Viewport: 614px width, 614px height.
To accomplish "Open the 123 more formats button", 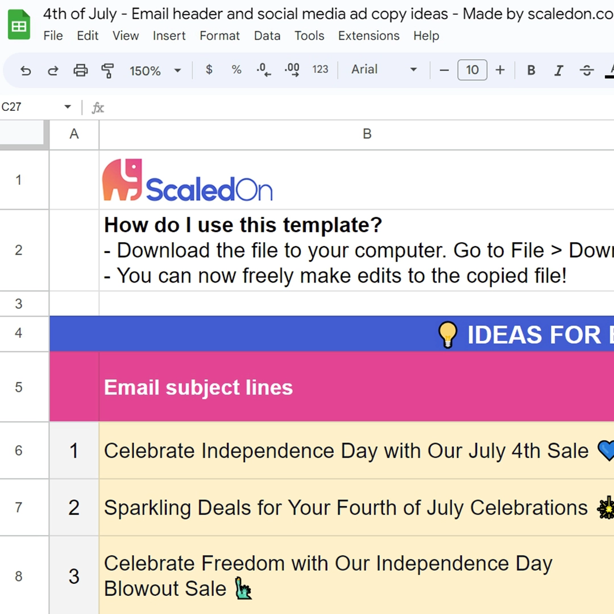I will [320, 70].
